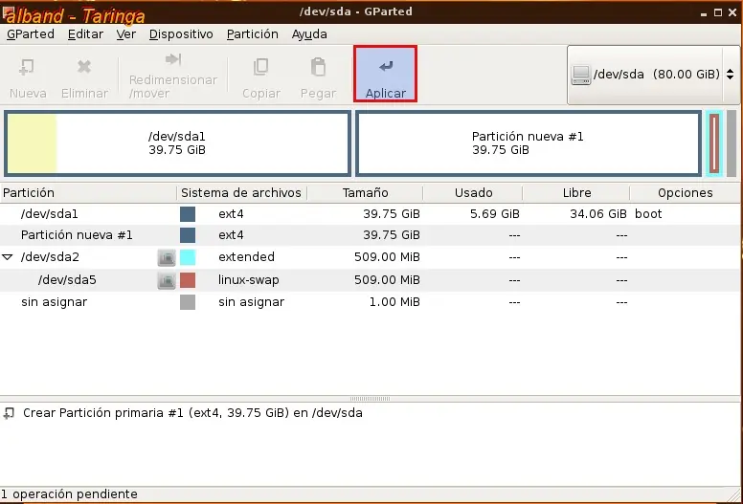
Task: Open the Editar menu
Action: [x=85, y=34]
